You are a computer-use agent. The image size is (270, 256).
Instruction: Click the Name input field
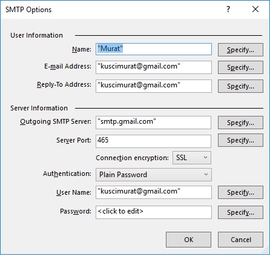click(154, 49)
